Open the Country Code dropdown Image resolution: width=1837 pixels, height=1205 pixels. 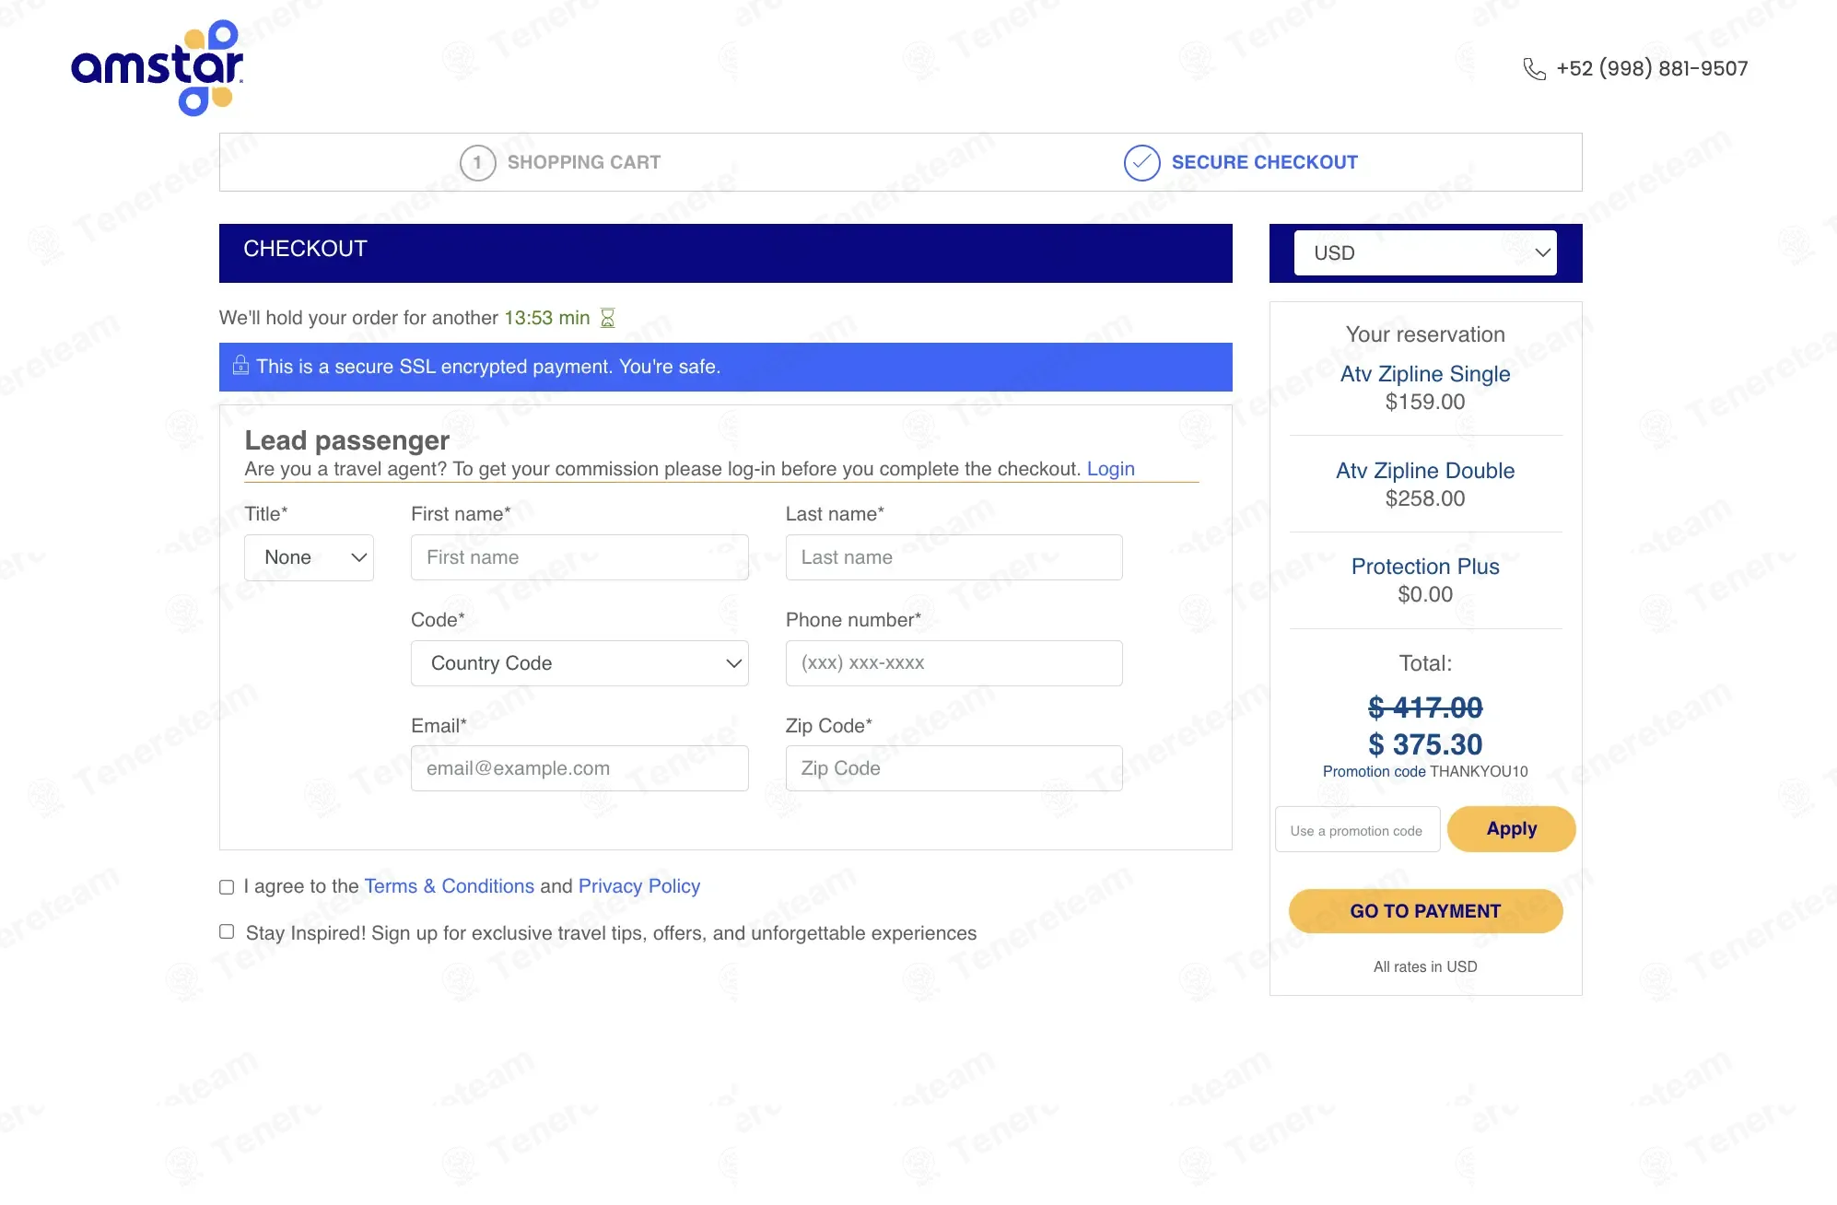(579, 663)
